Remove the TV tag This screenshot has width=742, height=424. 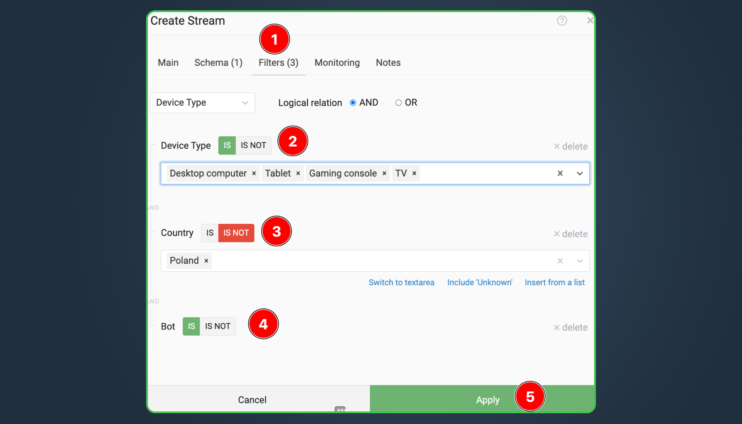[414, 173]
